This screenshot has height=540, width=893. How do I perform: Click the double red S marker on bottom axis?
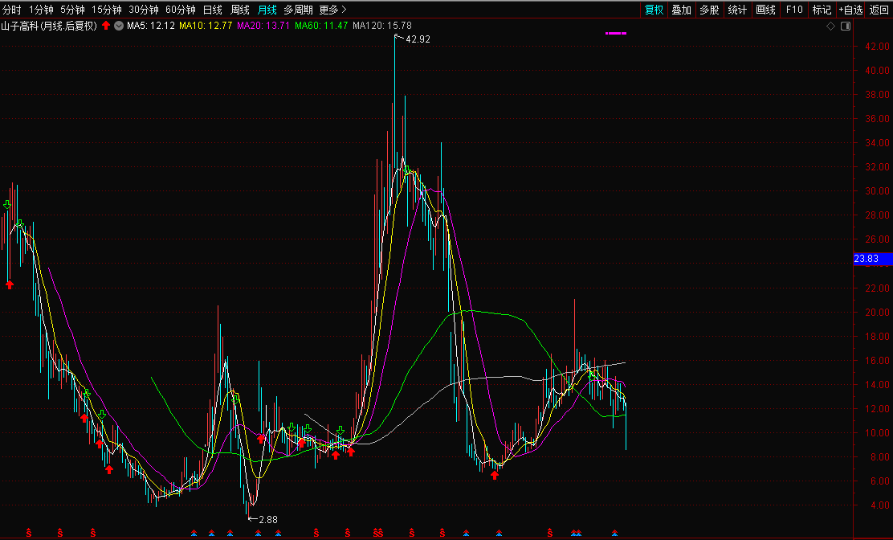377,532
